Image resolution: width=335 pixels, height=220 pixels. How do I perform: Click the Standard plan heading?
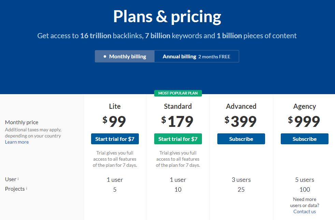[178, 106]
